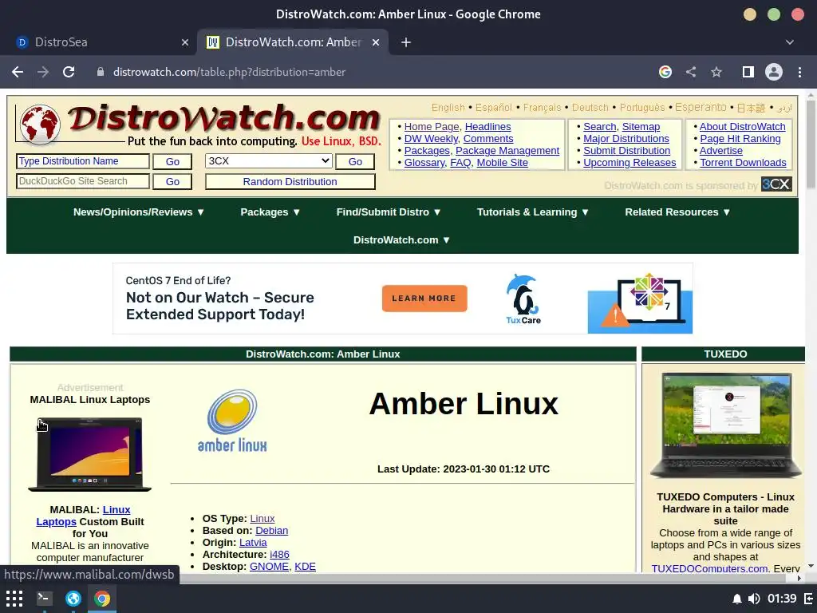817x613 pixels.
Task: Go back to the previous page
Action: tap(18, 72)
